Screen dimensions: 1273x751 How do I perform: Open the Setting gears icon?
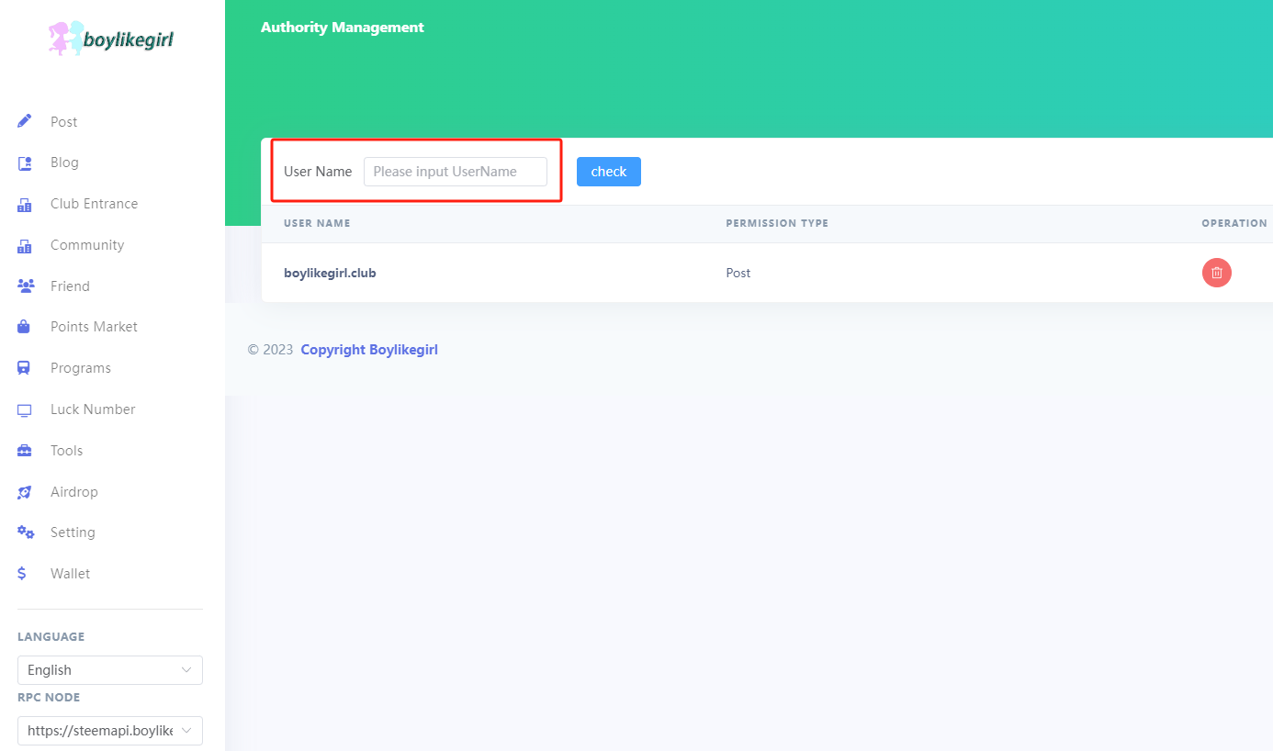tap(26, 532)
